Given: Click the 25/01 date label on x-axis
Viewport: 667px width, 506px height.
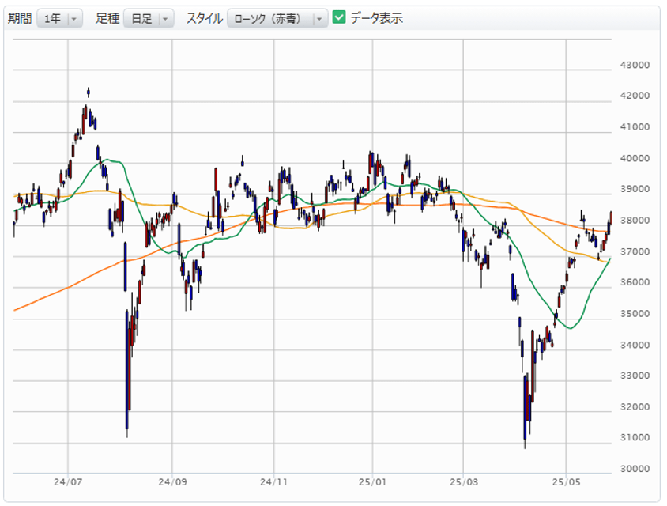Looking at the screenshot, I should [x=373, y=481].
